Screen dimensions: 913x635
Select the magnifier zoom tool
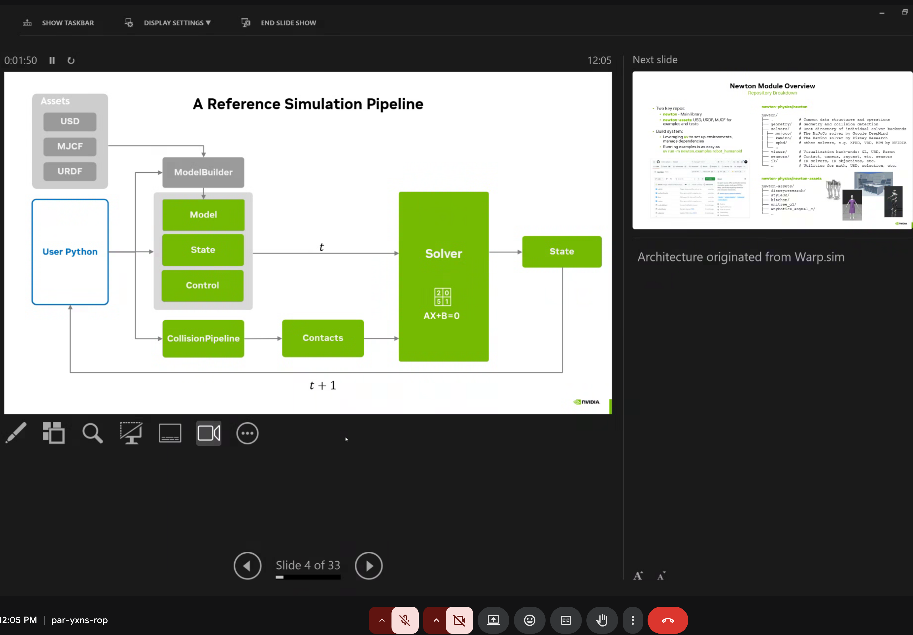[92, 433]
